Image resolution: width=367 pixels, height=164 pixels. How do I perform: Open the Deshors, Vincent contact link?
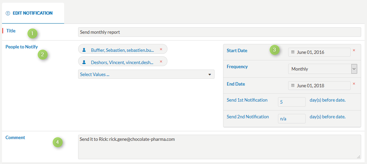[122, 62]
